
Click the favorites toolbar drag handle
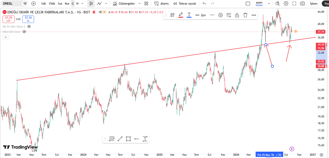tap(105, 139)
